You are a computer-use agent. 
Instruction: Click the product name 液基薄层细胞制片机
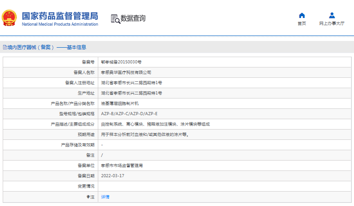120,103
